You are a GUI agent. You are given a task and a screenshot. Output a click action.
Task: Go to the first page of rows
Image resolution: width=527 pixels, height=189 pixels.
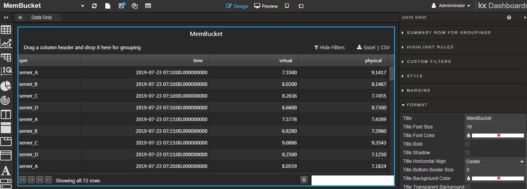click(x=23, y=180)
